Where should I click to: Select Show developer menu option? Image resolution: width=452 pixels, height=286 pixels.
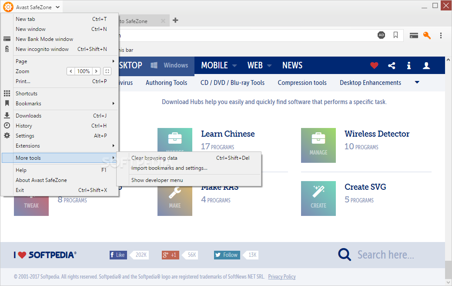click(189, 180)
